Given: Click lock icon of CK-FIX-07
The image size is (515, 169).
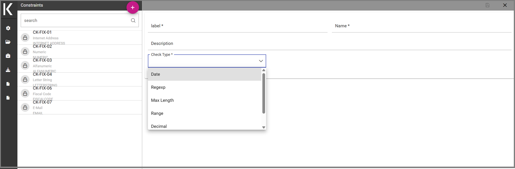Looking at the screenshot, I should point(25,107).
